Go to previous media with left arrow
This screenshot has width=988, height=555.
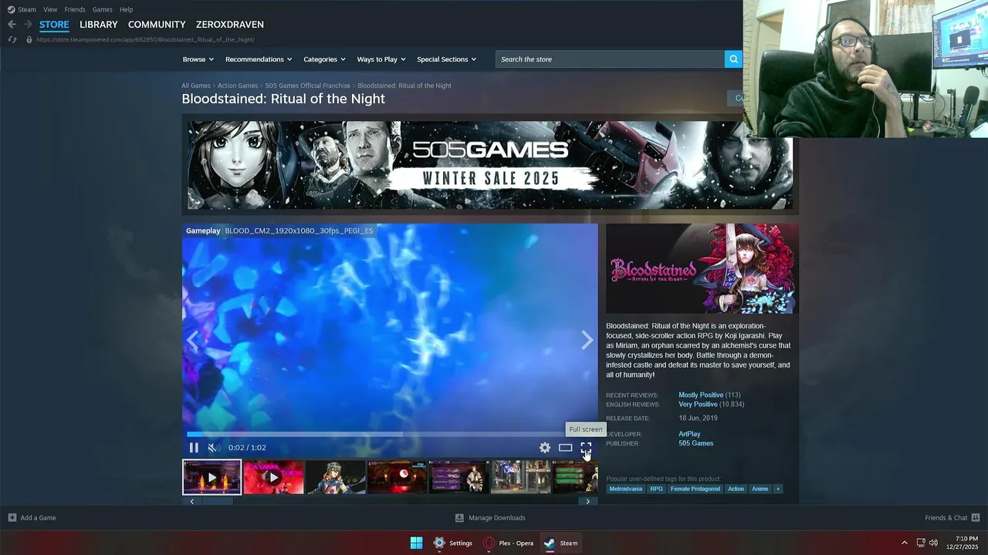(x=192, y=340)
